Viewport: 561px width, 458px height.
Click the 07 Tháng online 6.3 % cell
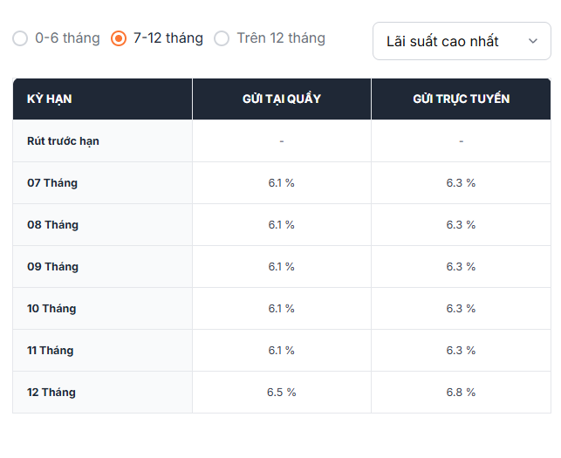point(461,183)
